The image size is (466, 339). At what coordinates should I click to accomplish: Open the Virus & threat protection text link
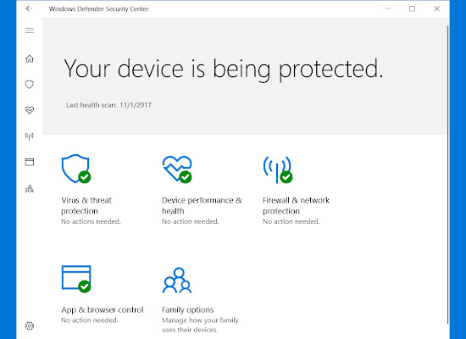86,205
